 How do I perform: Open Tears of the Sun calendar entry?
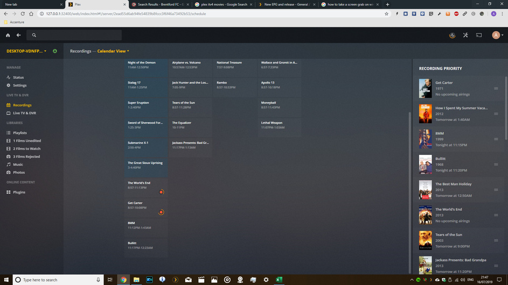(191, 108)
